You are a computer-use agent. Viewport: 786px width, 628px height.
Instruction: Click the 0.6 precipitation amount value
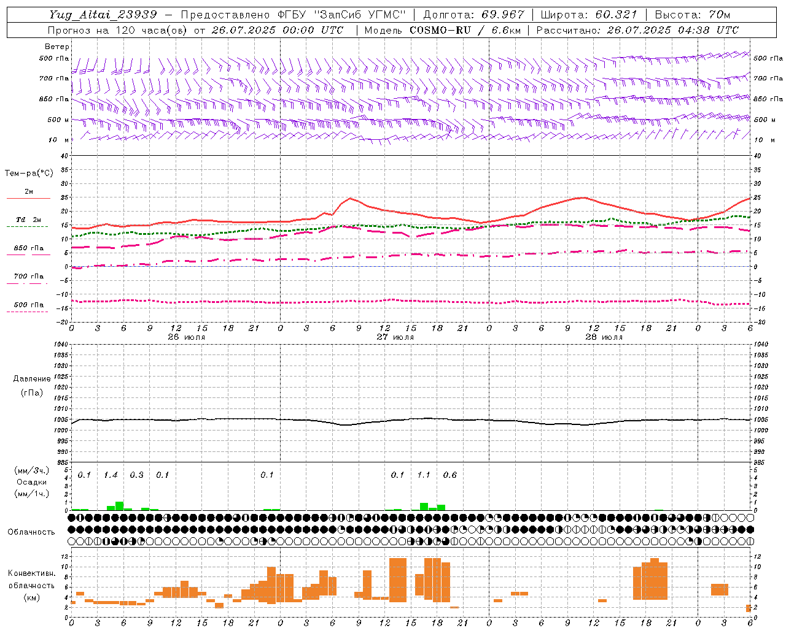pyautogui.click(x=450, y=475)
